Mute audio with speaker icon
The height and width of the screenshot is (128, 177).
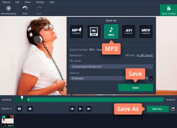tap(30, 109)
